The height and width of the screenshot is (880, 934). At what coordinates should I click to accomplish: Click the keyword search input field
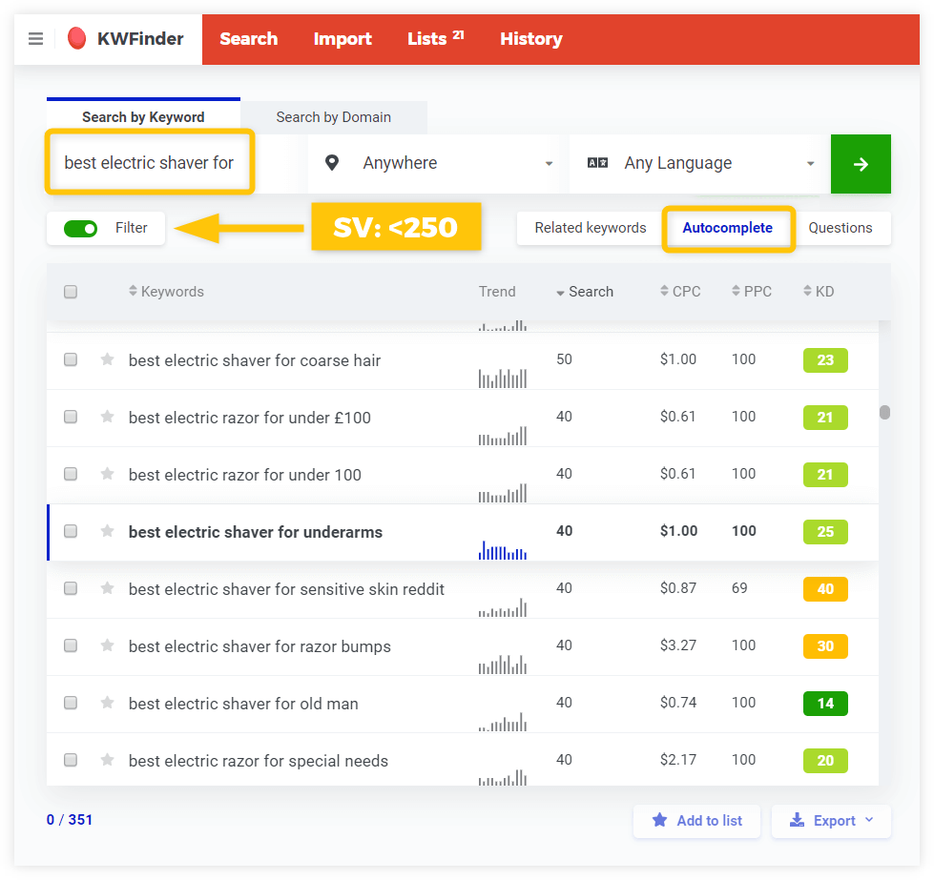click(149, 162)
